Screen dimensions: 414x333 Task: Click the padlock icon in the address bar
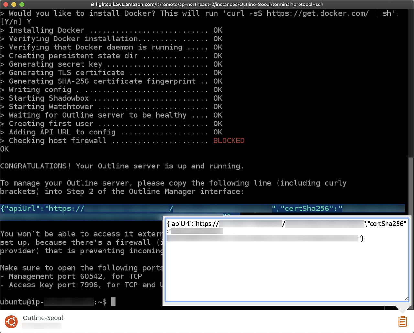(93, 5)
